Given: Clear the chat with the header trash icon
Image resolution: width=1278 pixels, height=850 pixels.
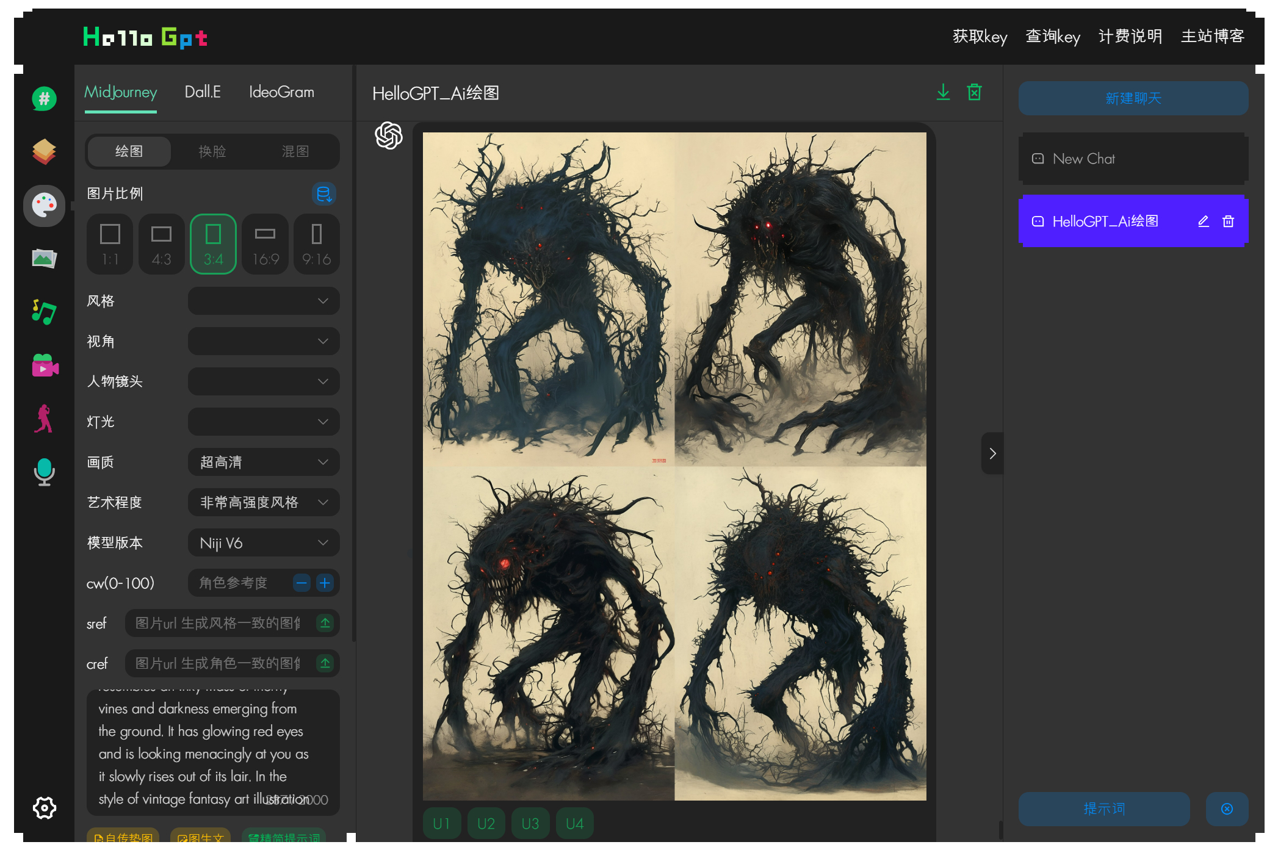Looking at the screenshot, I should (x=975, y=92).
